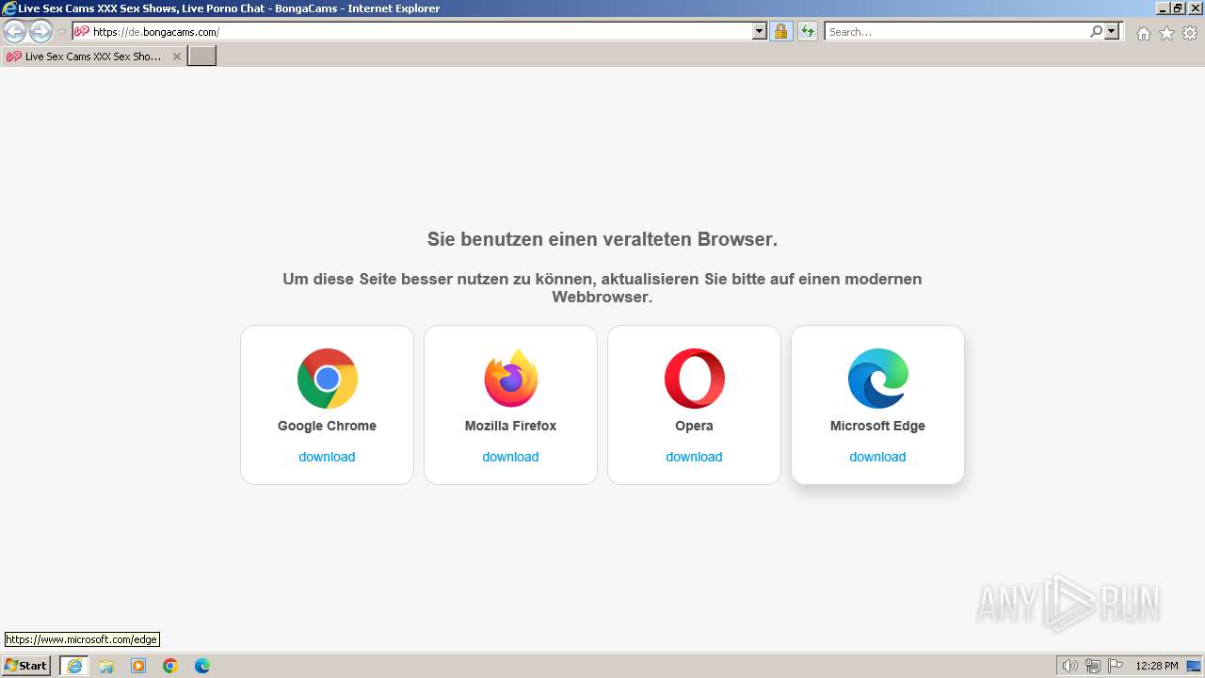
Task: Follow the Opera download link
Action: coord(694,457)
